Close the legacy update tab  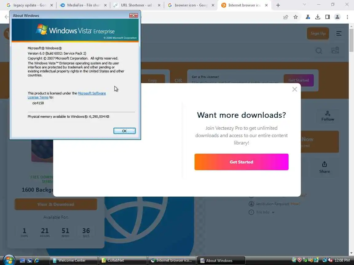coord(52,5)
